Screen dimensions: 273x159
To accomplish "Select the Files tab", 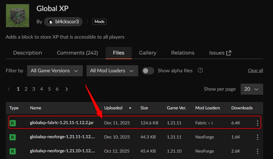I will [x=118, y=53].
